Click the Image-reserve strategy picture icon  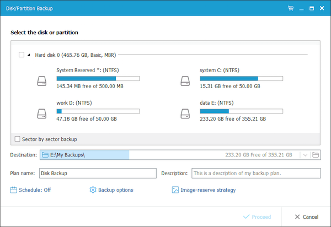[x=175, y=190]
